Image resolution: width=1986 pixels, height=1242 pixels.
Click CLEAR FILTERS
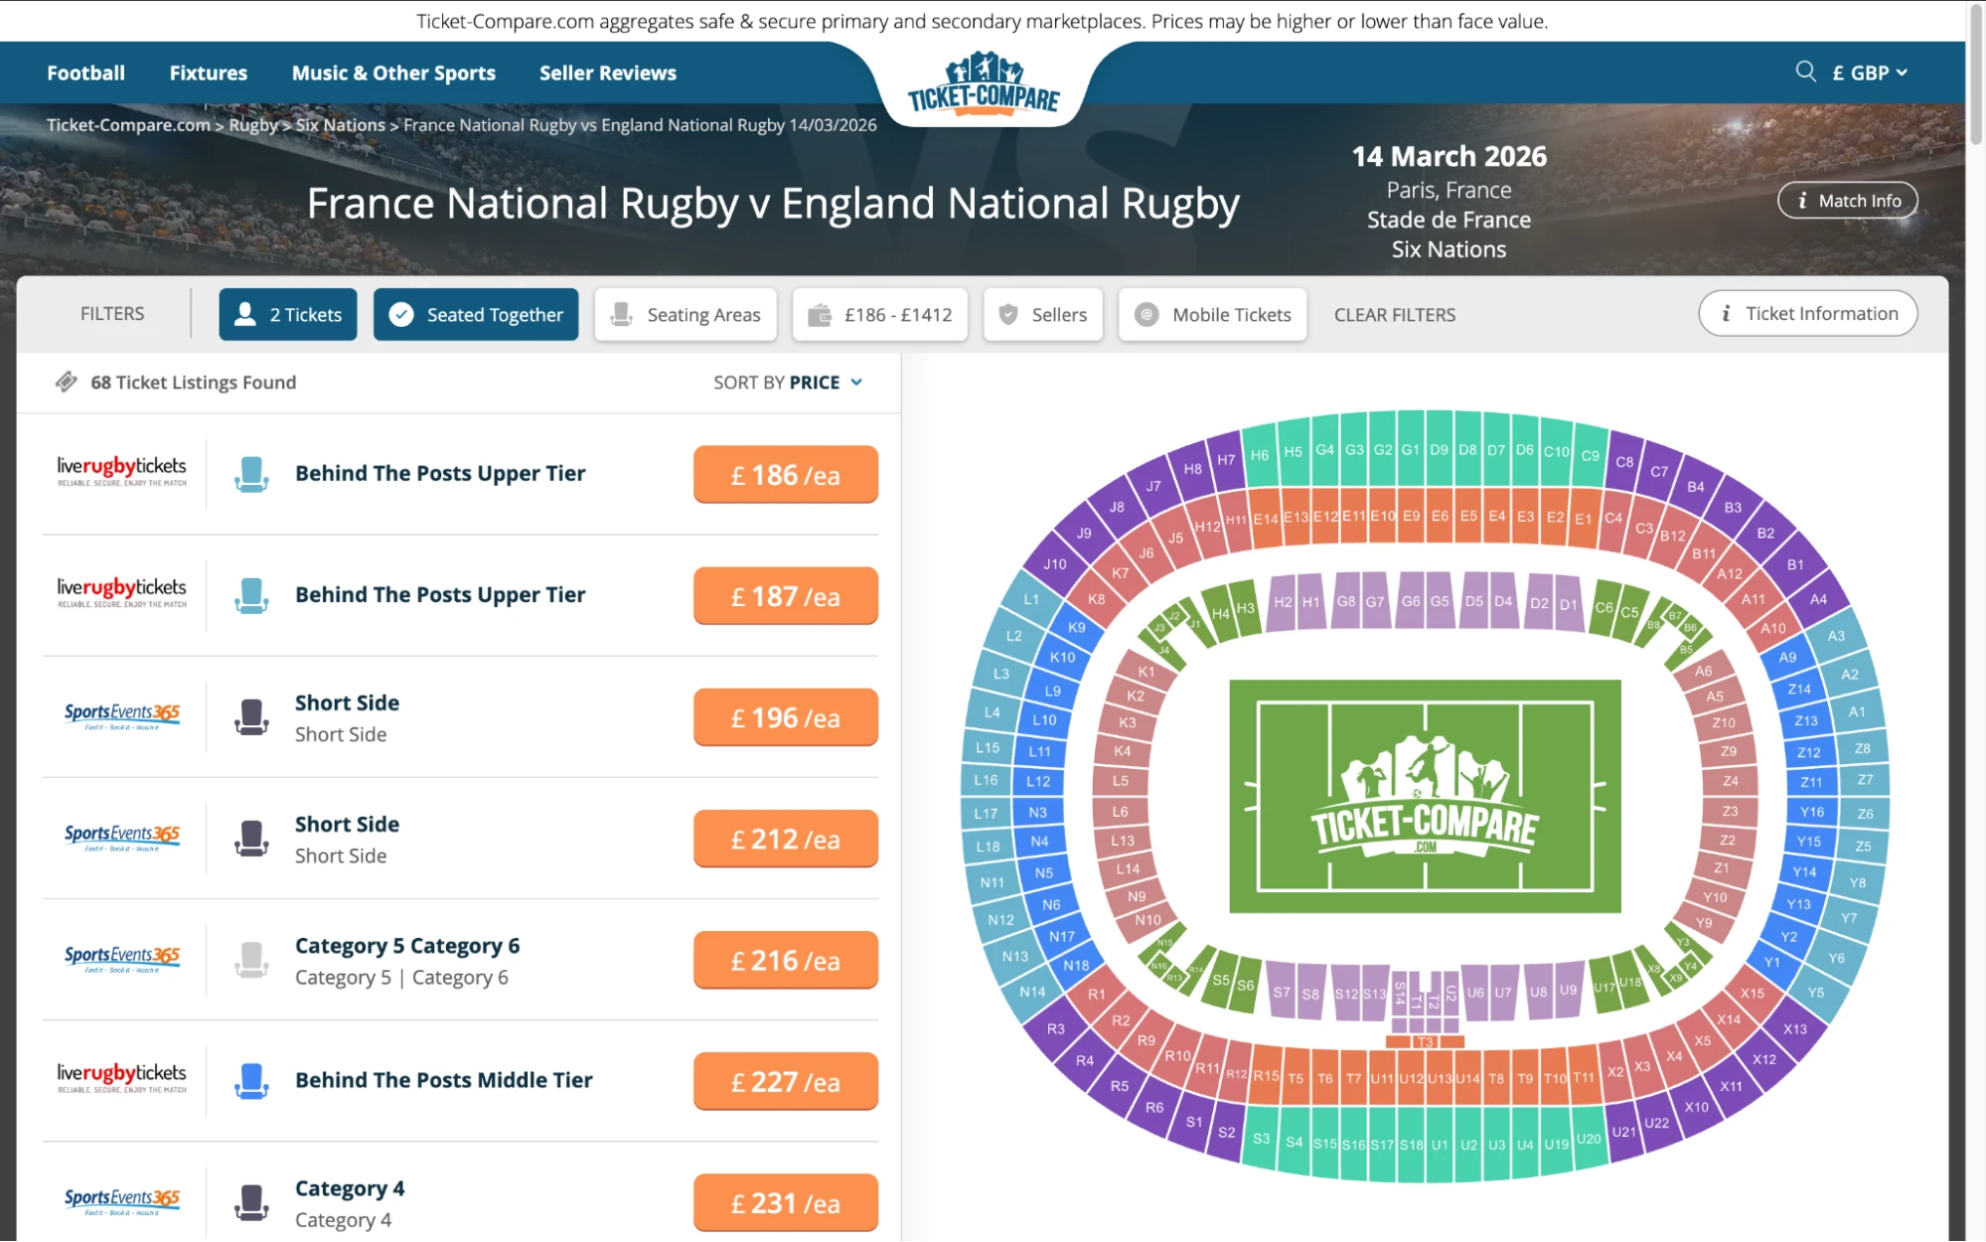click(x=1394, y=314)
